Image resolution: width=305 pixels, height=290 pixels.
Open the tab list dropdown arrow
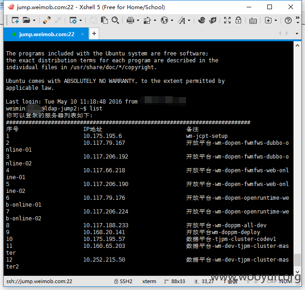pos(297,33)
